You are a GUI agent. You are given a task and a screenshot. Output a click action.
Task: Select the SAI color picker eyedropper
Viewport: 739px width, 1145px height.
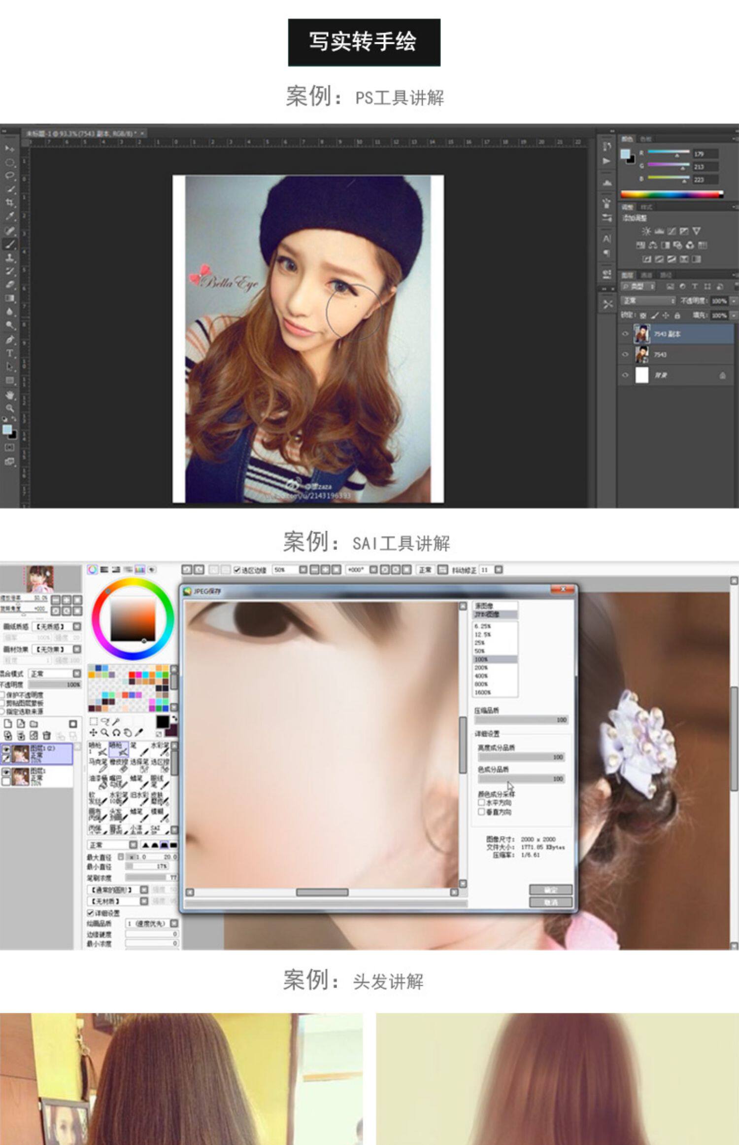coord(139,733)
